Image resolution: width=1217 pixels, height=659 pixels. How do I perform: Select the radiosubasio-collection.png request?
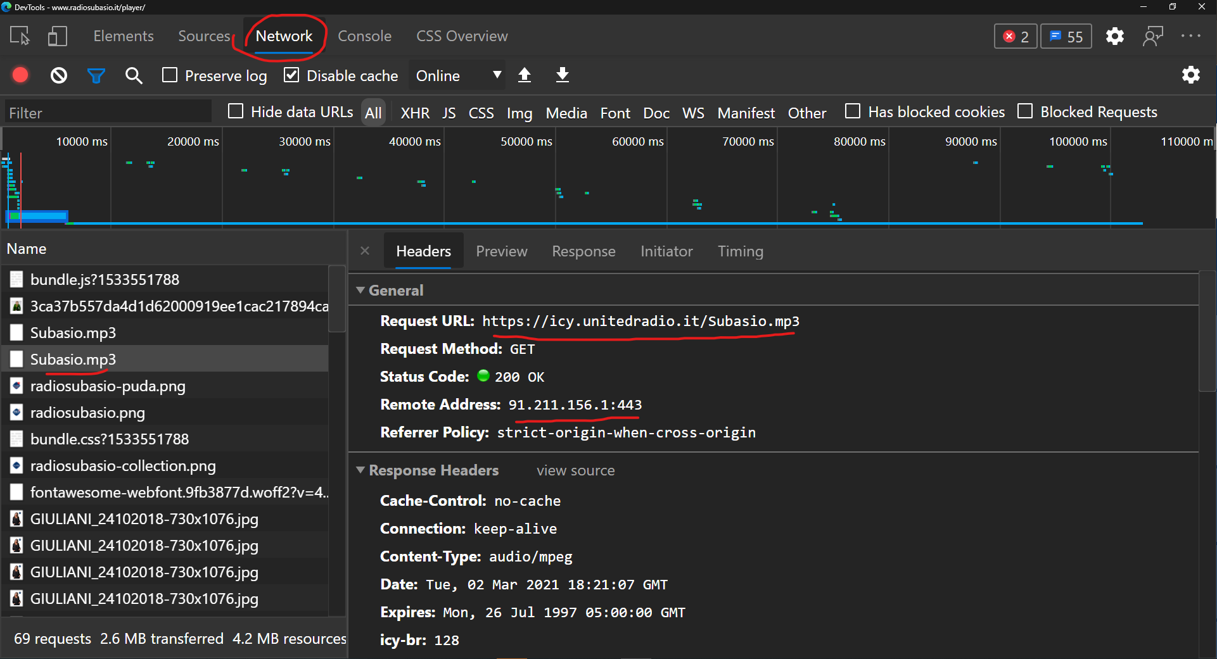(165, 465)
